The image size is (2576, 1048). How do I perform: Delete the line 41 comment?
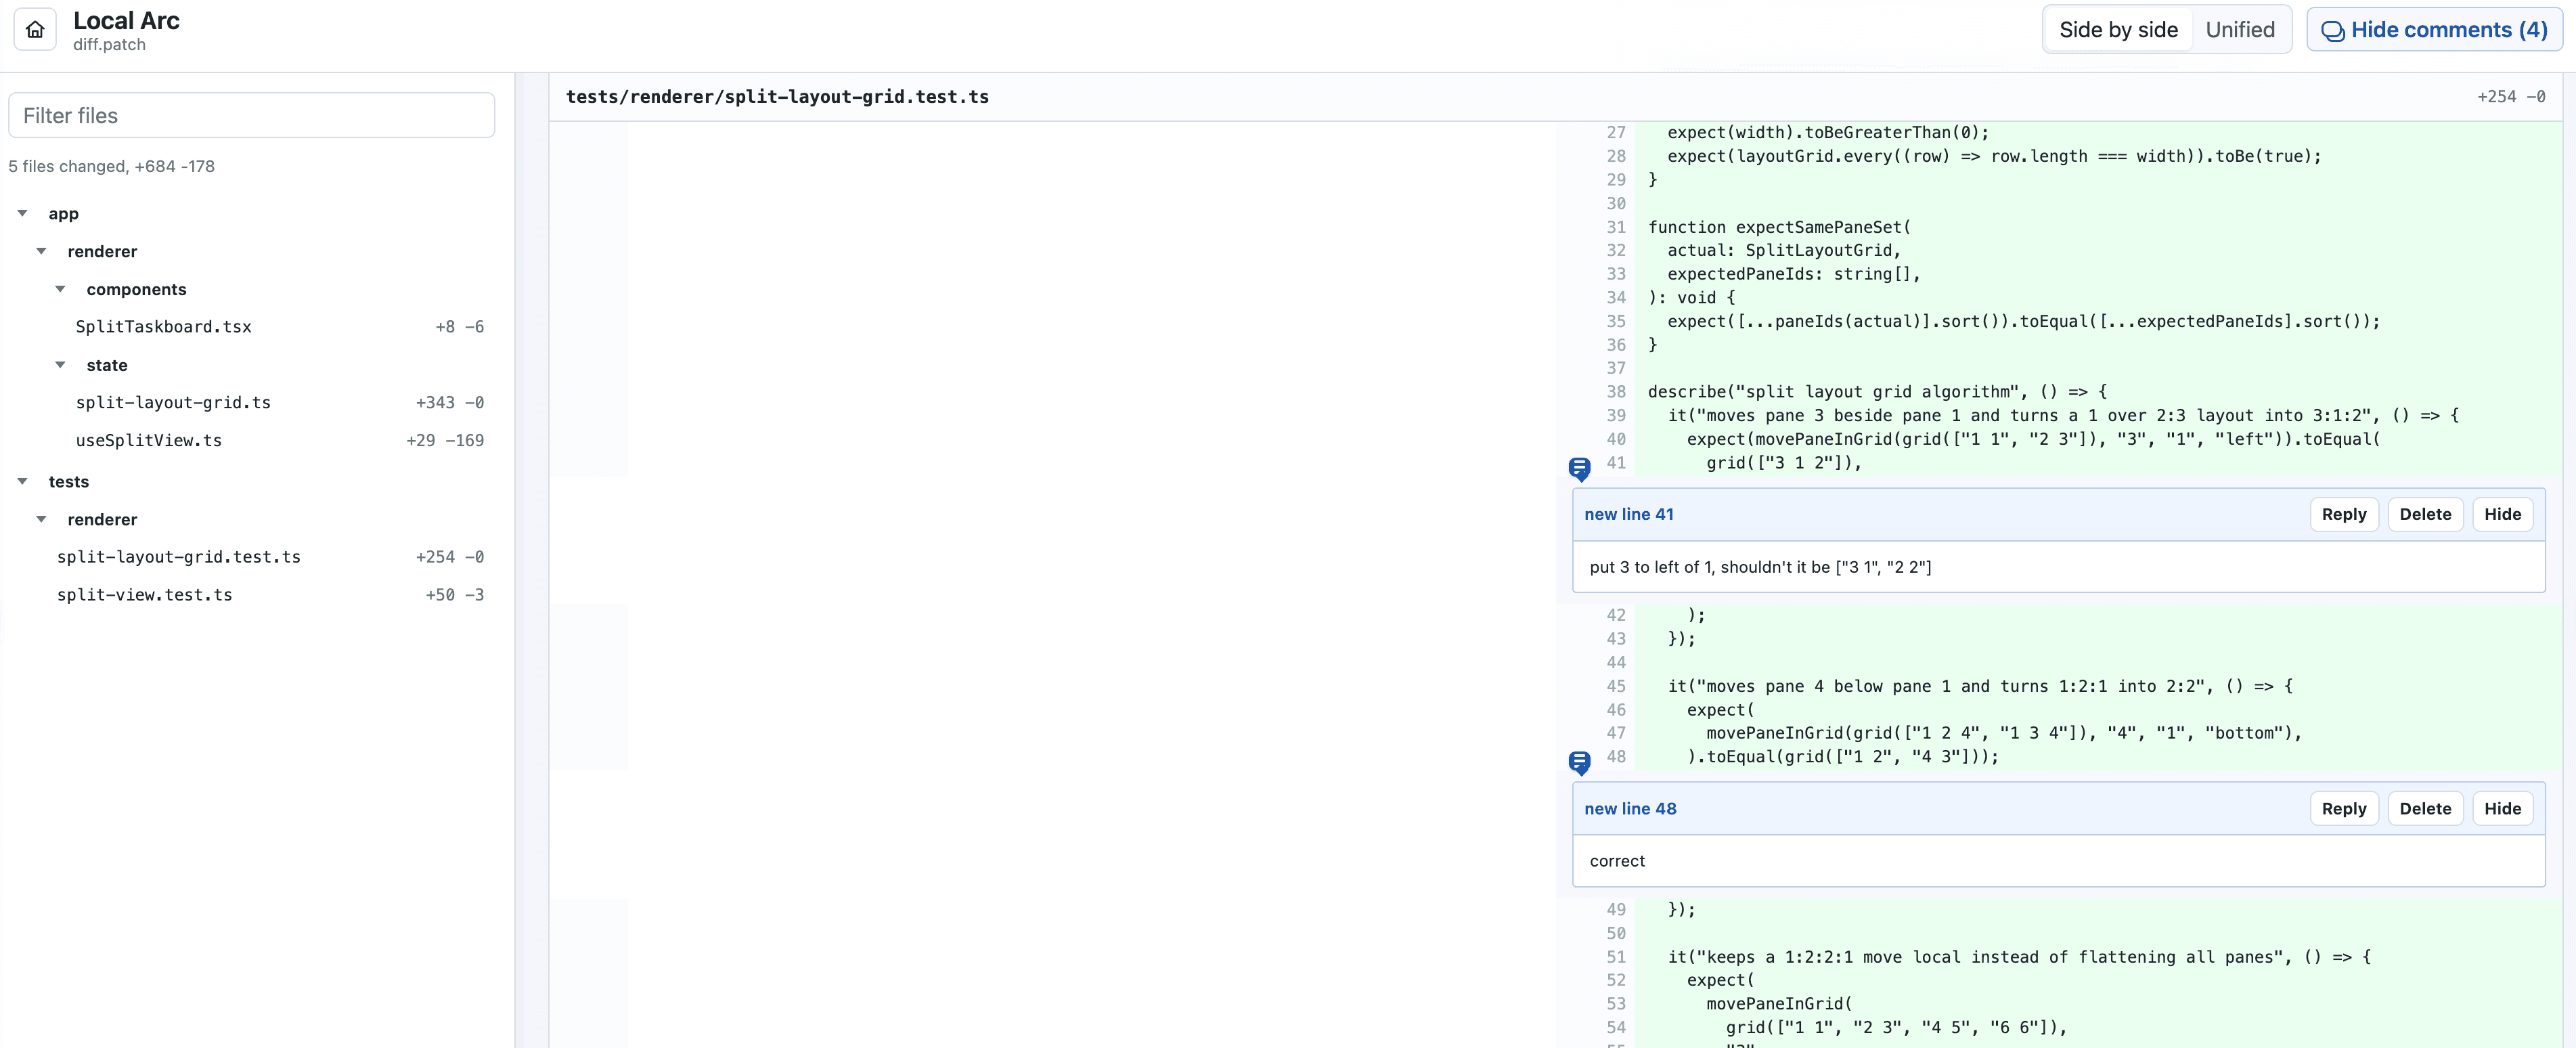[x=2425, y=514]
